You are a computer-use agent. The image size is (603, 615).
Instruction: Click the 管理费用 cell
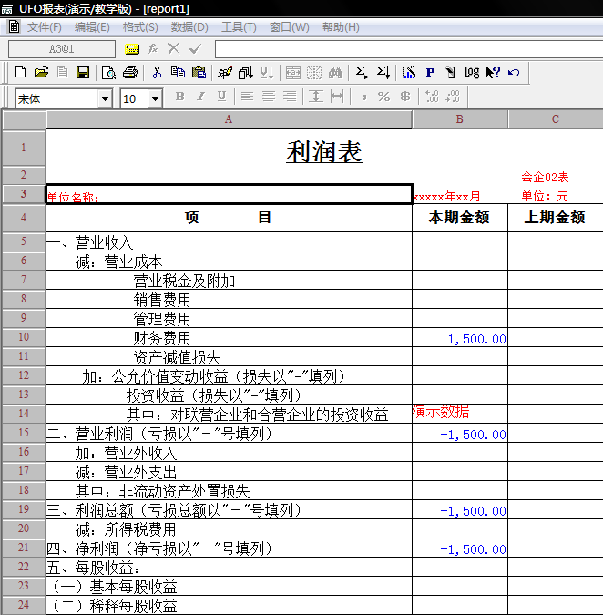[x=229, y=318]
